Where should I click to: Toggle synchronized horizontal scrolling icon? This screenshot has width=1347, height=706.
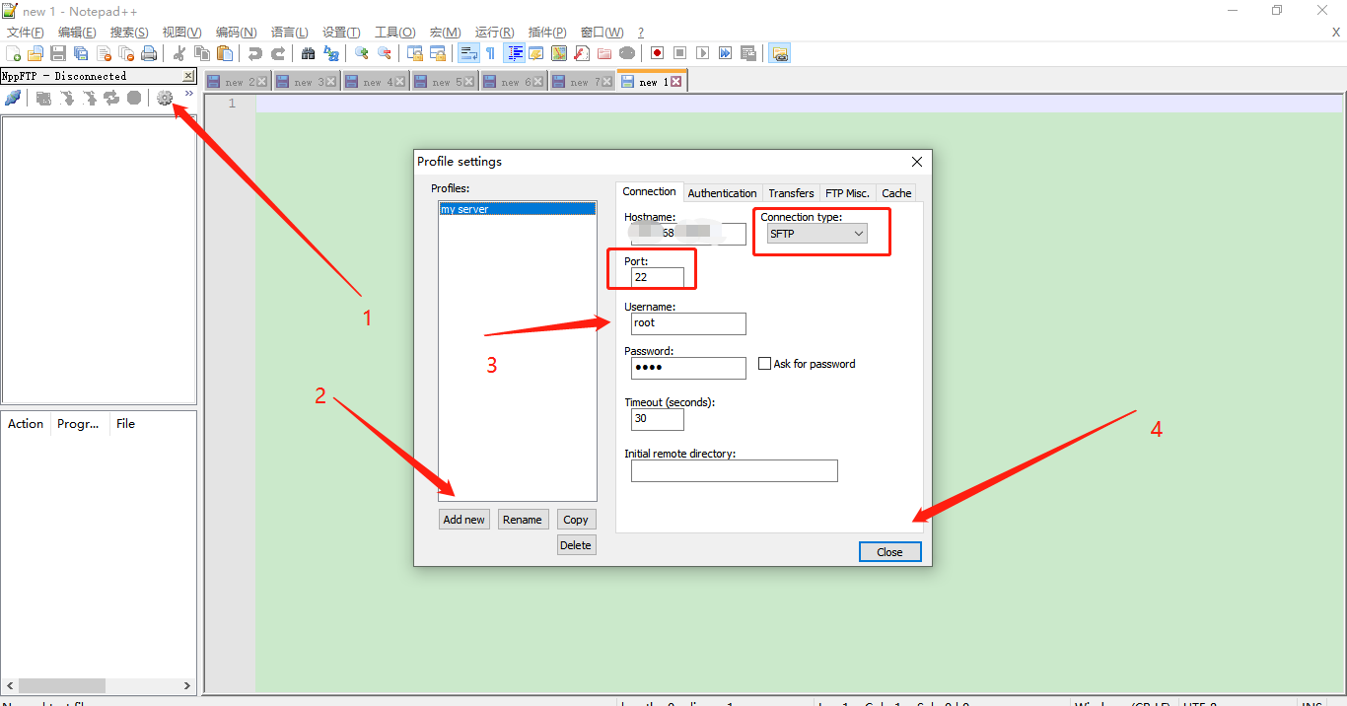click(x=438, y=53)
